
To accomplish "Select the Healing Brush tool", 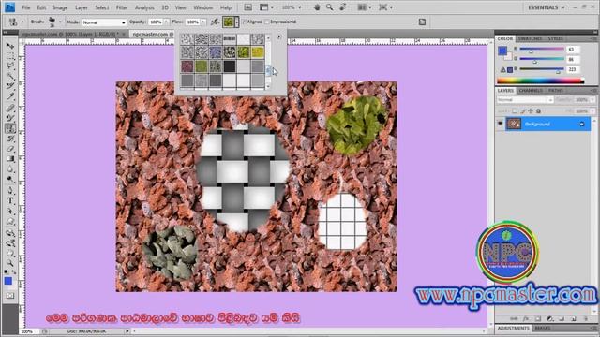I will coord(10,108).
